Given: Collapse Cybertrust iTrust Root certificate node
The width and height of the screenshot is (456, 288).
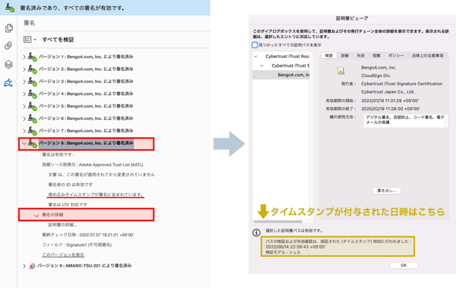Looking at the screenshot, I should point(256,57).
